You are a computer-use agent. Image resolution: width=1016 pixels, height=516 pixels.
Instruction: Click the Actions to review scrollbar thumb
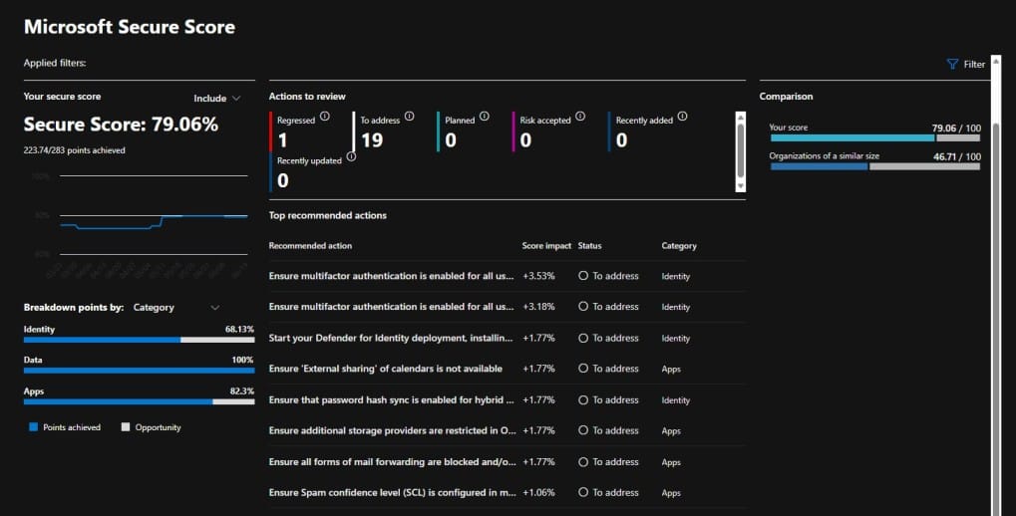[740, 149]
